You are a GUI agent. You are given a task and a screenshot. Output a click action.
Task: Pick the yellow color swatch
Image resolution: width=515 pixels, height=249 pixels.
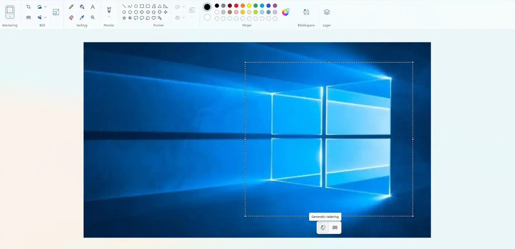[x=249, y=6]
